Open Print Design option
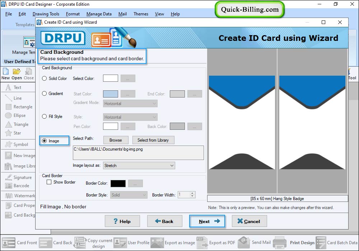Viewport: 359px width, 251px height. coord(294,242)
